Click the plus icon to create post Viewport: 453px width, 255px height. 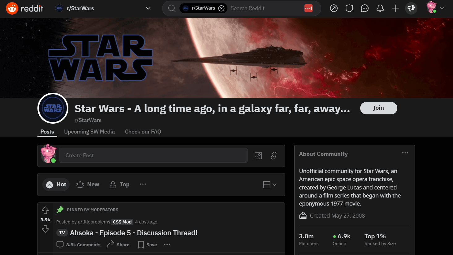[x=395, y=8]
